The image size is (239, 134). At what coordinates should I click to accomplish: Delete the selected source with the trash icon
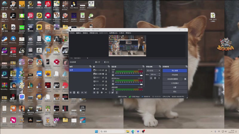click(98, 93)
